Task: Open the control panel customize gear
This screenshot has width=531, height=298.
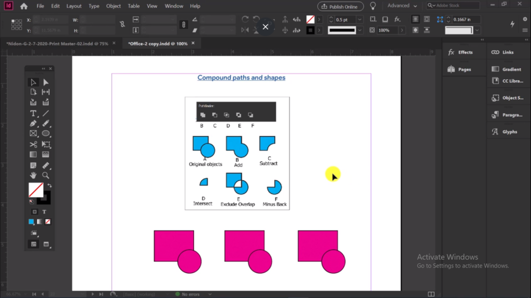Action: 525,19
